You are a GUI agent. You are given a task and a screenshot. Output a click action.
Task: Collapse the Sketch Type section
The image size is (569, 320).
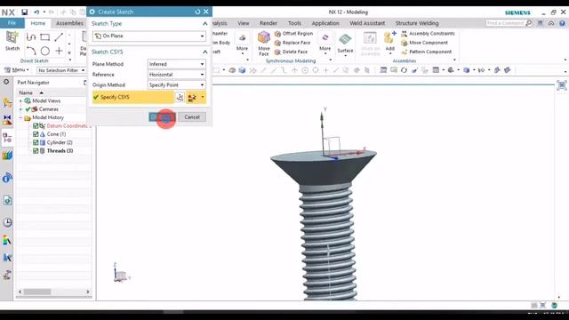click(x=204, y=24)
